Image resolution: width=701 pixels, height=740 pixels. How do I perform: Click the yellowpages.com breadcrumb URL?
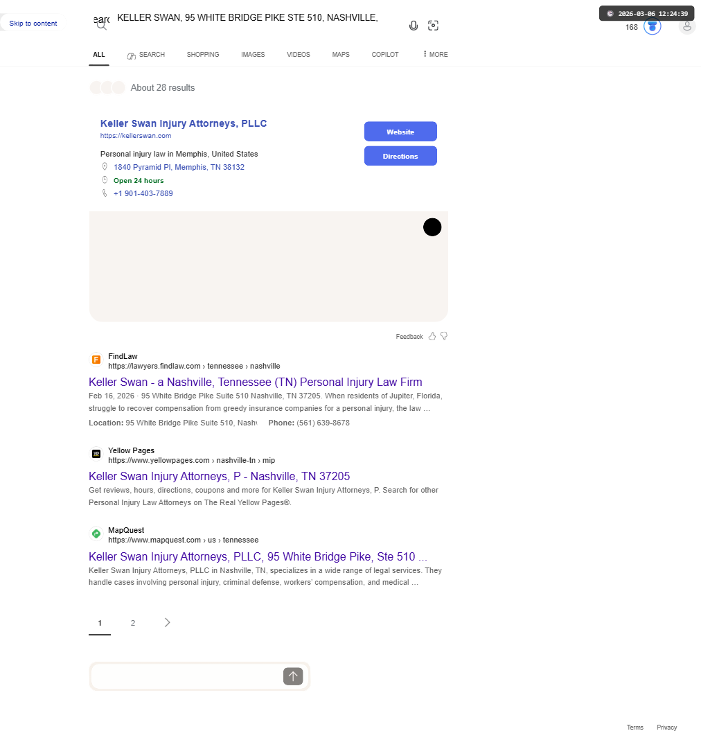click(191, 460)
